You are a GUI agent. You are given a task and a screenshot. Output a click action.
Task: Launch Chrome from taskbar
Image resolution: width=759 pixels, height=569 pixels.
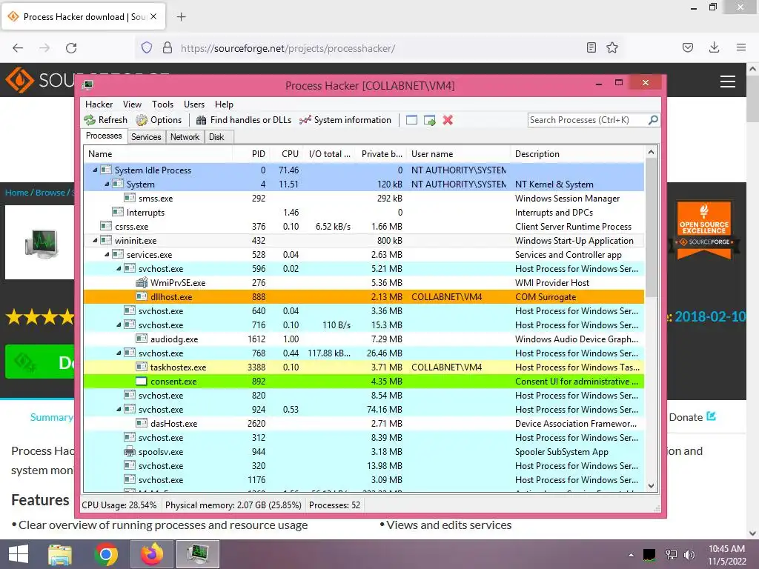click(105, 554)
